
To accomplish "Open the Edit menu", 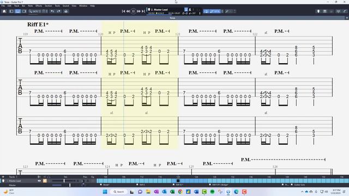I will tap(9, 6).
